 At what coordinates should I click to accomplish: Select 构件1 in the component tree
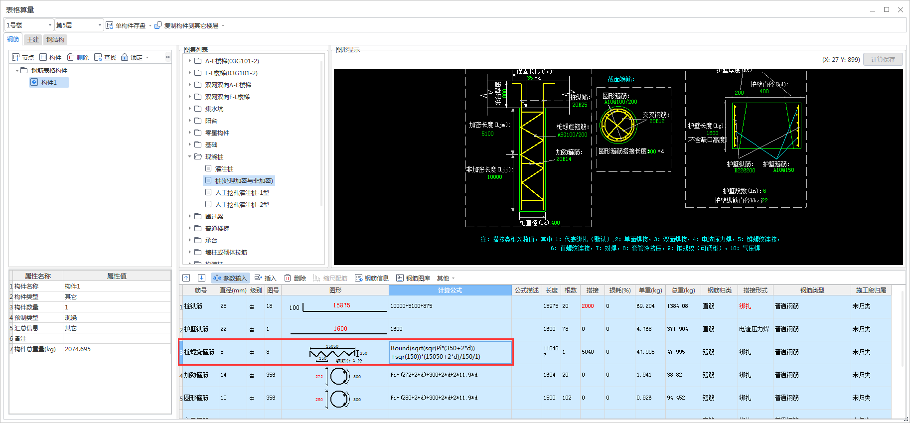(49, 83)
